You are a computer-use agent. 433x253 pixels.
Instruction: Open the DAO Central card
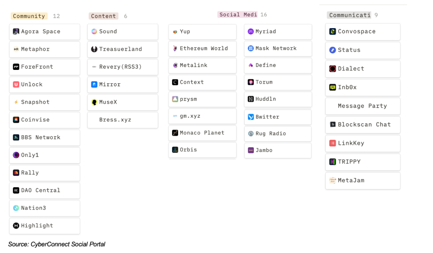[45, 190]
